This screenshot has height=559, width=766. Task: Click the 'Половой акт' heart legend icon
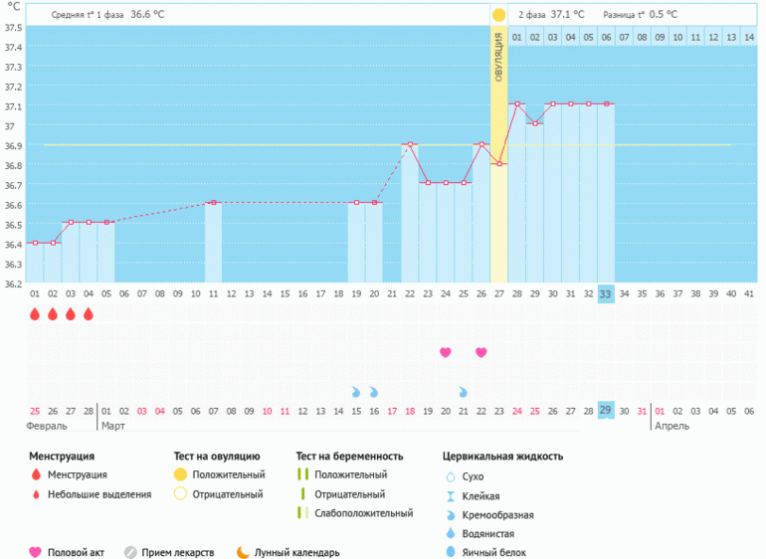pos(36,552)
